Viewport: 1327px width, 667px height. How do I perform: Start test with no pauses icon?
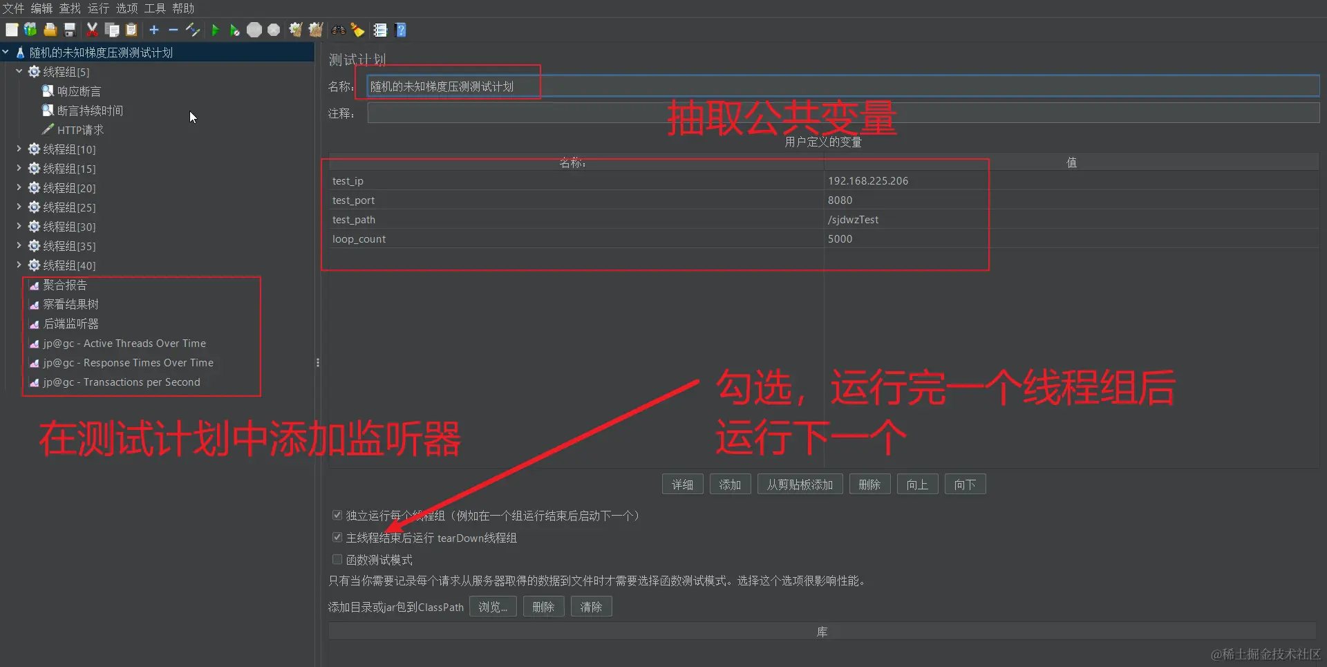pyautogui.click(x=235, y=30)
